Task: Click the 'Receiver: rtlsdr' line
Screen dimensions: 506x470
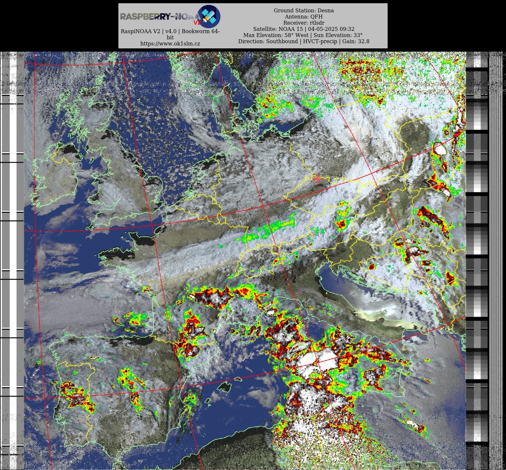Action: click(x=304, y=23)
